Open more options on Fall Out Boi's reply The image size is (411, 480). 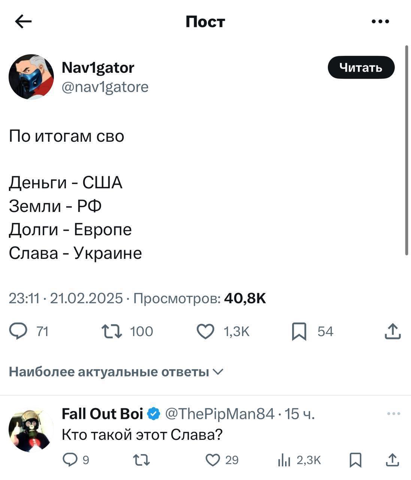[x=393, y=414]
